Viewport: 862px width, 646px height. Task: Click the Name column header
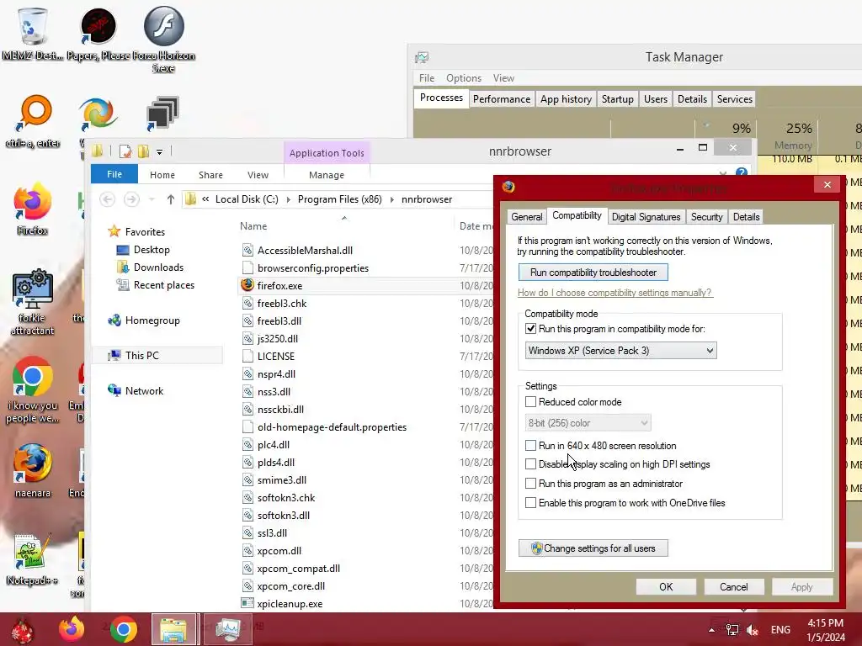coord(253,225)
